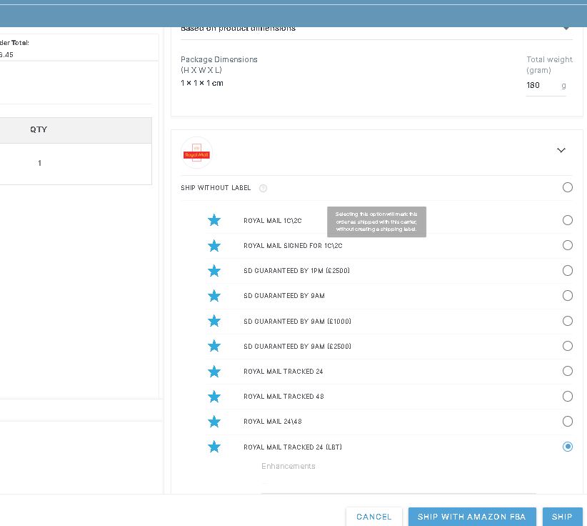
Task: Select Royal Mail 1C\2C radio option
Action: click(568, 220)
